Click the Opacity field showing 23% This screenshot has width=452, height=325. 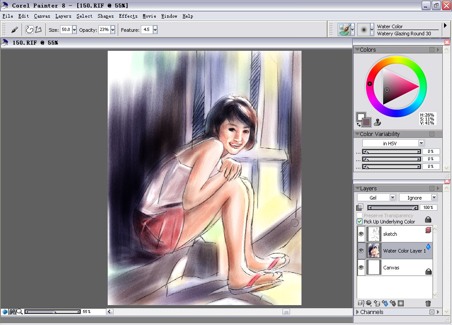pos(104,30)
